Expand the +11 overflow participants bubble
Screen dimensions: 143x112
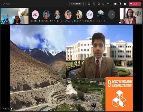[112, 14]
